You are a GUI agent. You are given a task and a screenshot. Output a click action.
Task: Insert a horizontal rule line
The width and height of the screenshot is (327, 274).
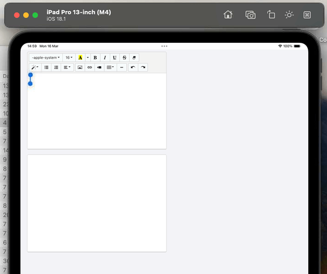122,67
